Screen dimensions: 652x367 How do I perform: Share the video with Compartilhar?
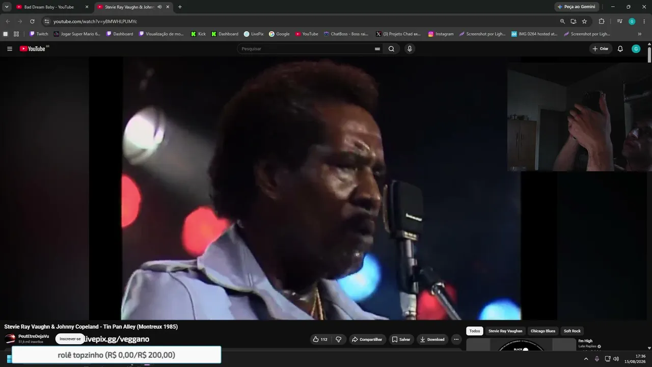click(x=367, y=339)
